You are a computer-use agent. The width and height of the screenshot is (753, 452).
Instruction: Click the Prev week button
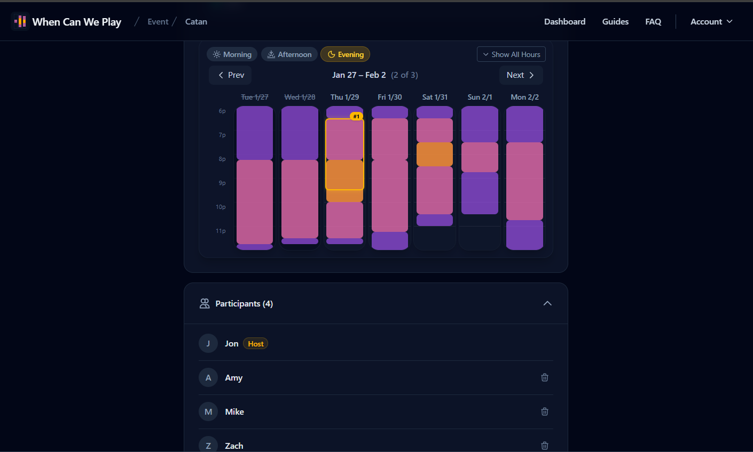(x=230, y=75)
